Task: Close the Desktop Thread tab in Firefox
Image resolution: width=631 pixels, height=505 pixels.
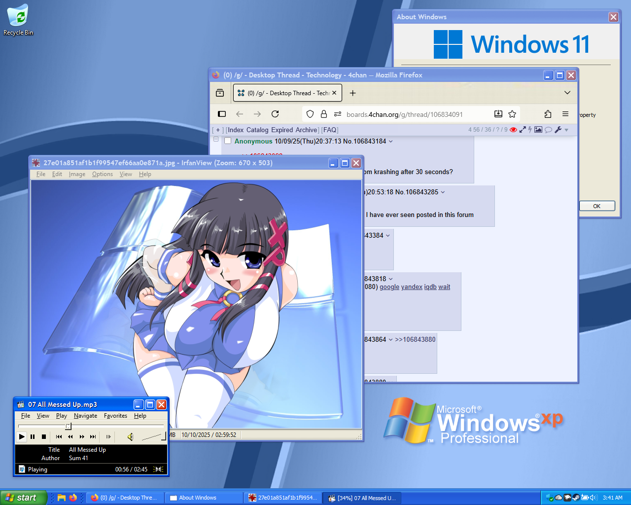Action: click(334, 93)
